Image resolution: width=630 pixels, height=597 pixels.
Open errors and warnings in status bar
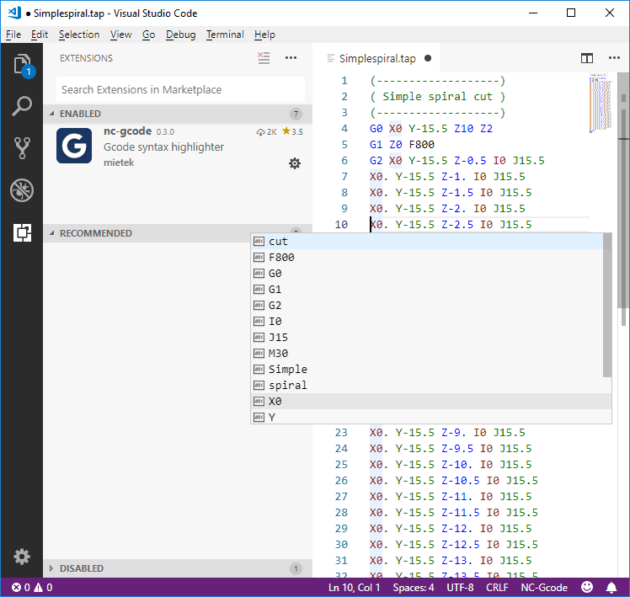coord(32,588)
